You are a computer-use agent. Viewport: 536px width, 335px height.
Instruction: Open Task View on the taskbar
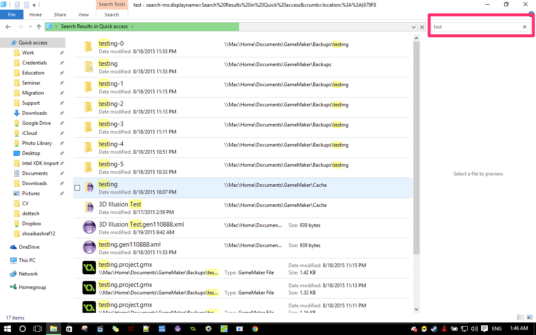38,328
